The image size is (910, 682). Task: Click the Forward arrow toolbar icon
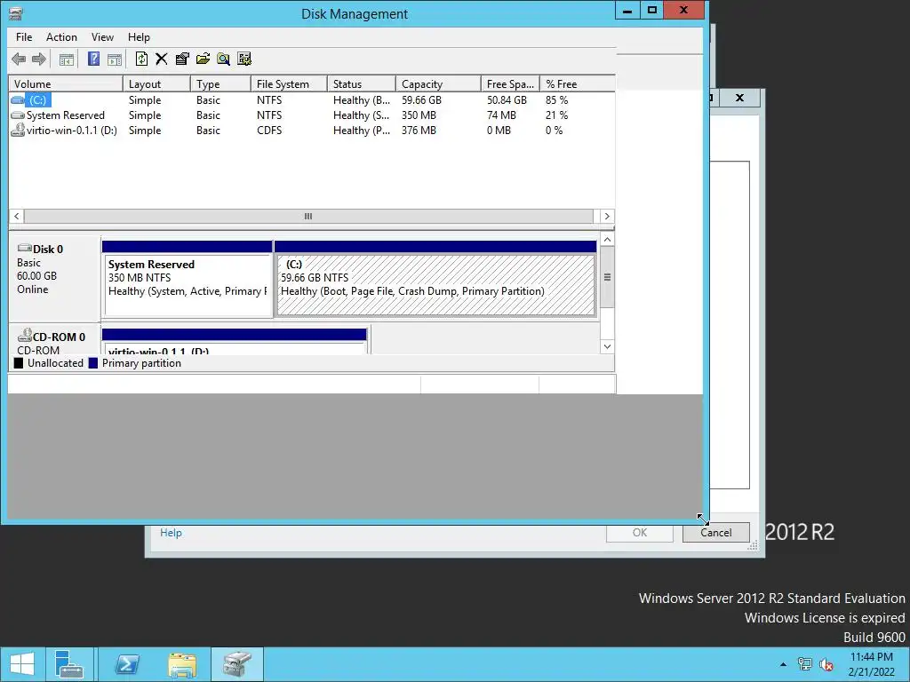pos(39,59)
